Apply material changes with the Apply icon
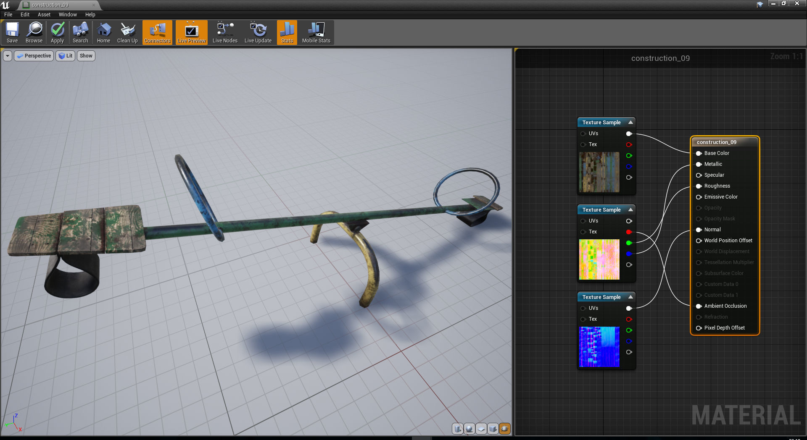The height and width of the screenshot is (440, 807). (57, 33)
